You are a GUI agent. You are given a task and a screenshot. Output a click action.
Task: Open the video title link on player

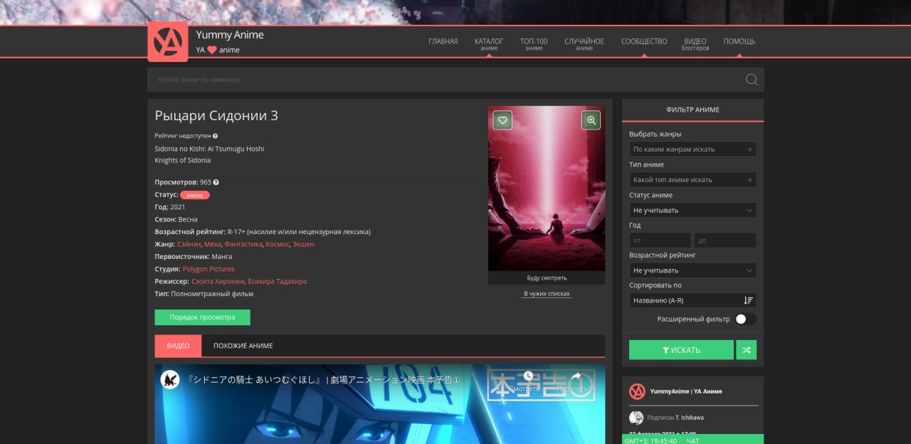point(324,380)
